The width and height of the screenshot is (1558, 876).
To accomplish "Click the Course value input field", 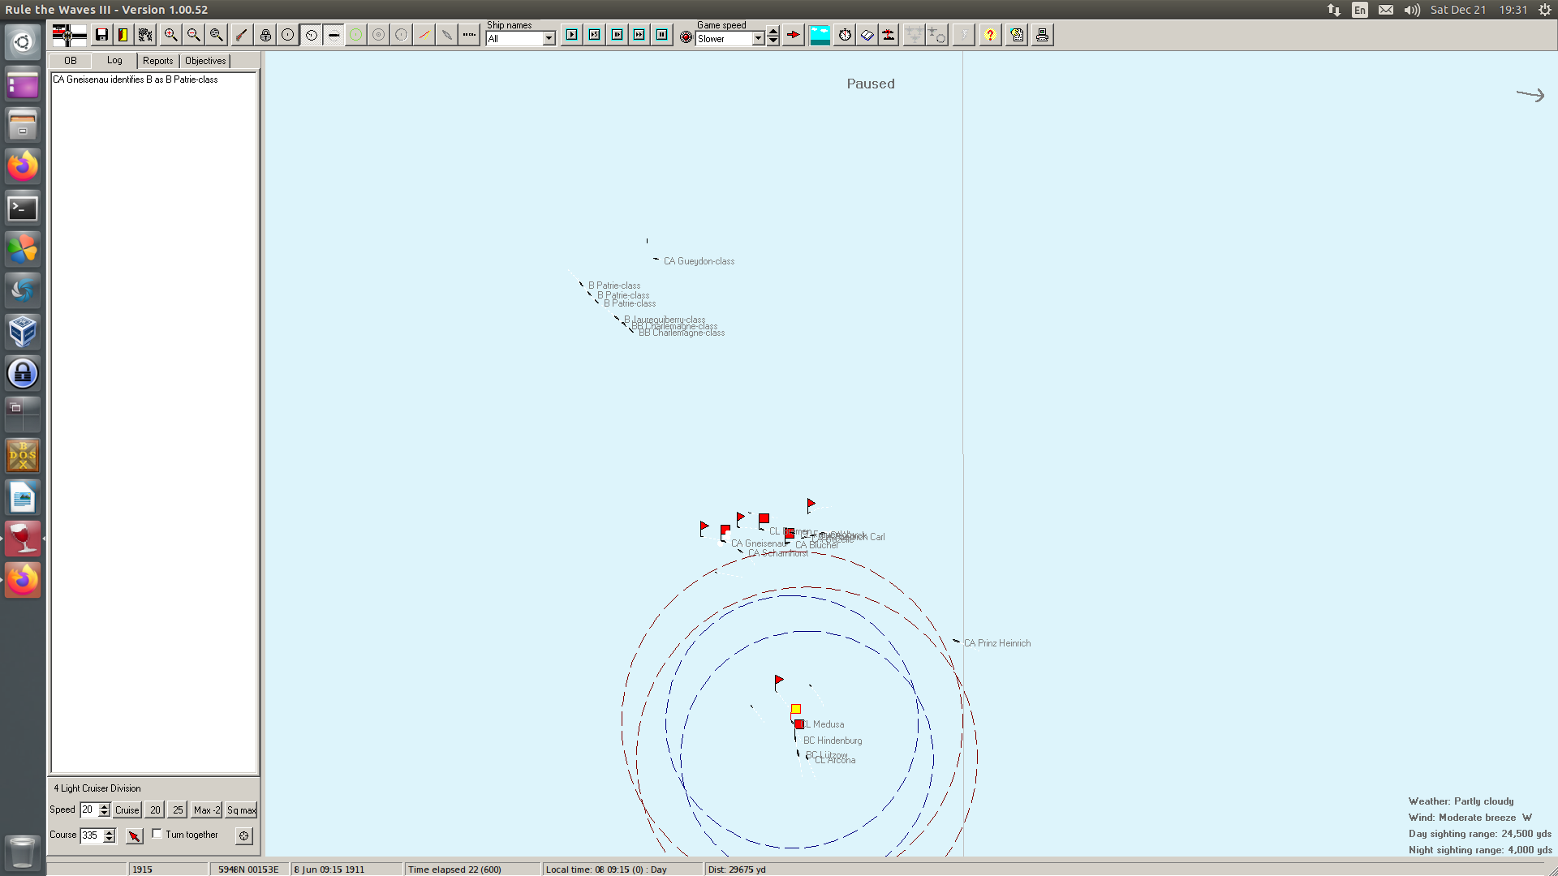I will point(92,835).
